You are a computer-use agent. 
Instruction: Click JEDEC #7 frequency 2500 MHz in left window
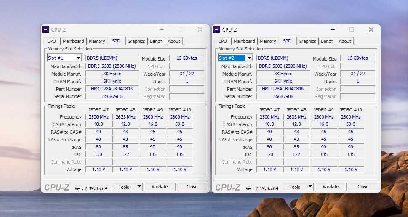99,117
